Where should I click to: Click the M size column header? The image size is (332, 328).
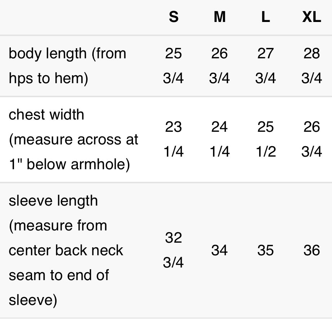[x=220, y=17]
